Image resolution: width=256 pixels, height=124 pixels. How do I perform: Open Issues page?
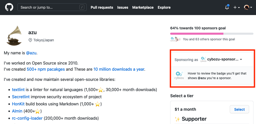pyautogui.click(x=123, y=7)
